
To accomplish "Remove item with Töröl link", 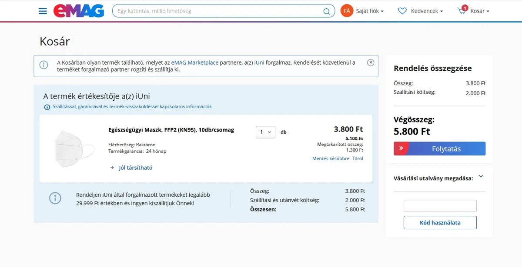I will tap(358, 158).
